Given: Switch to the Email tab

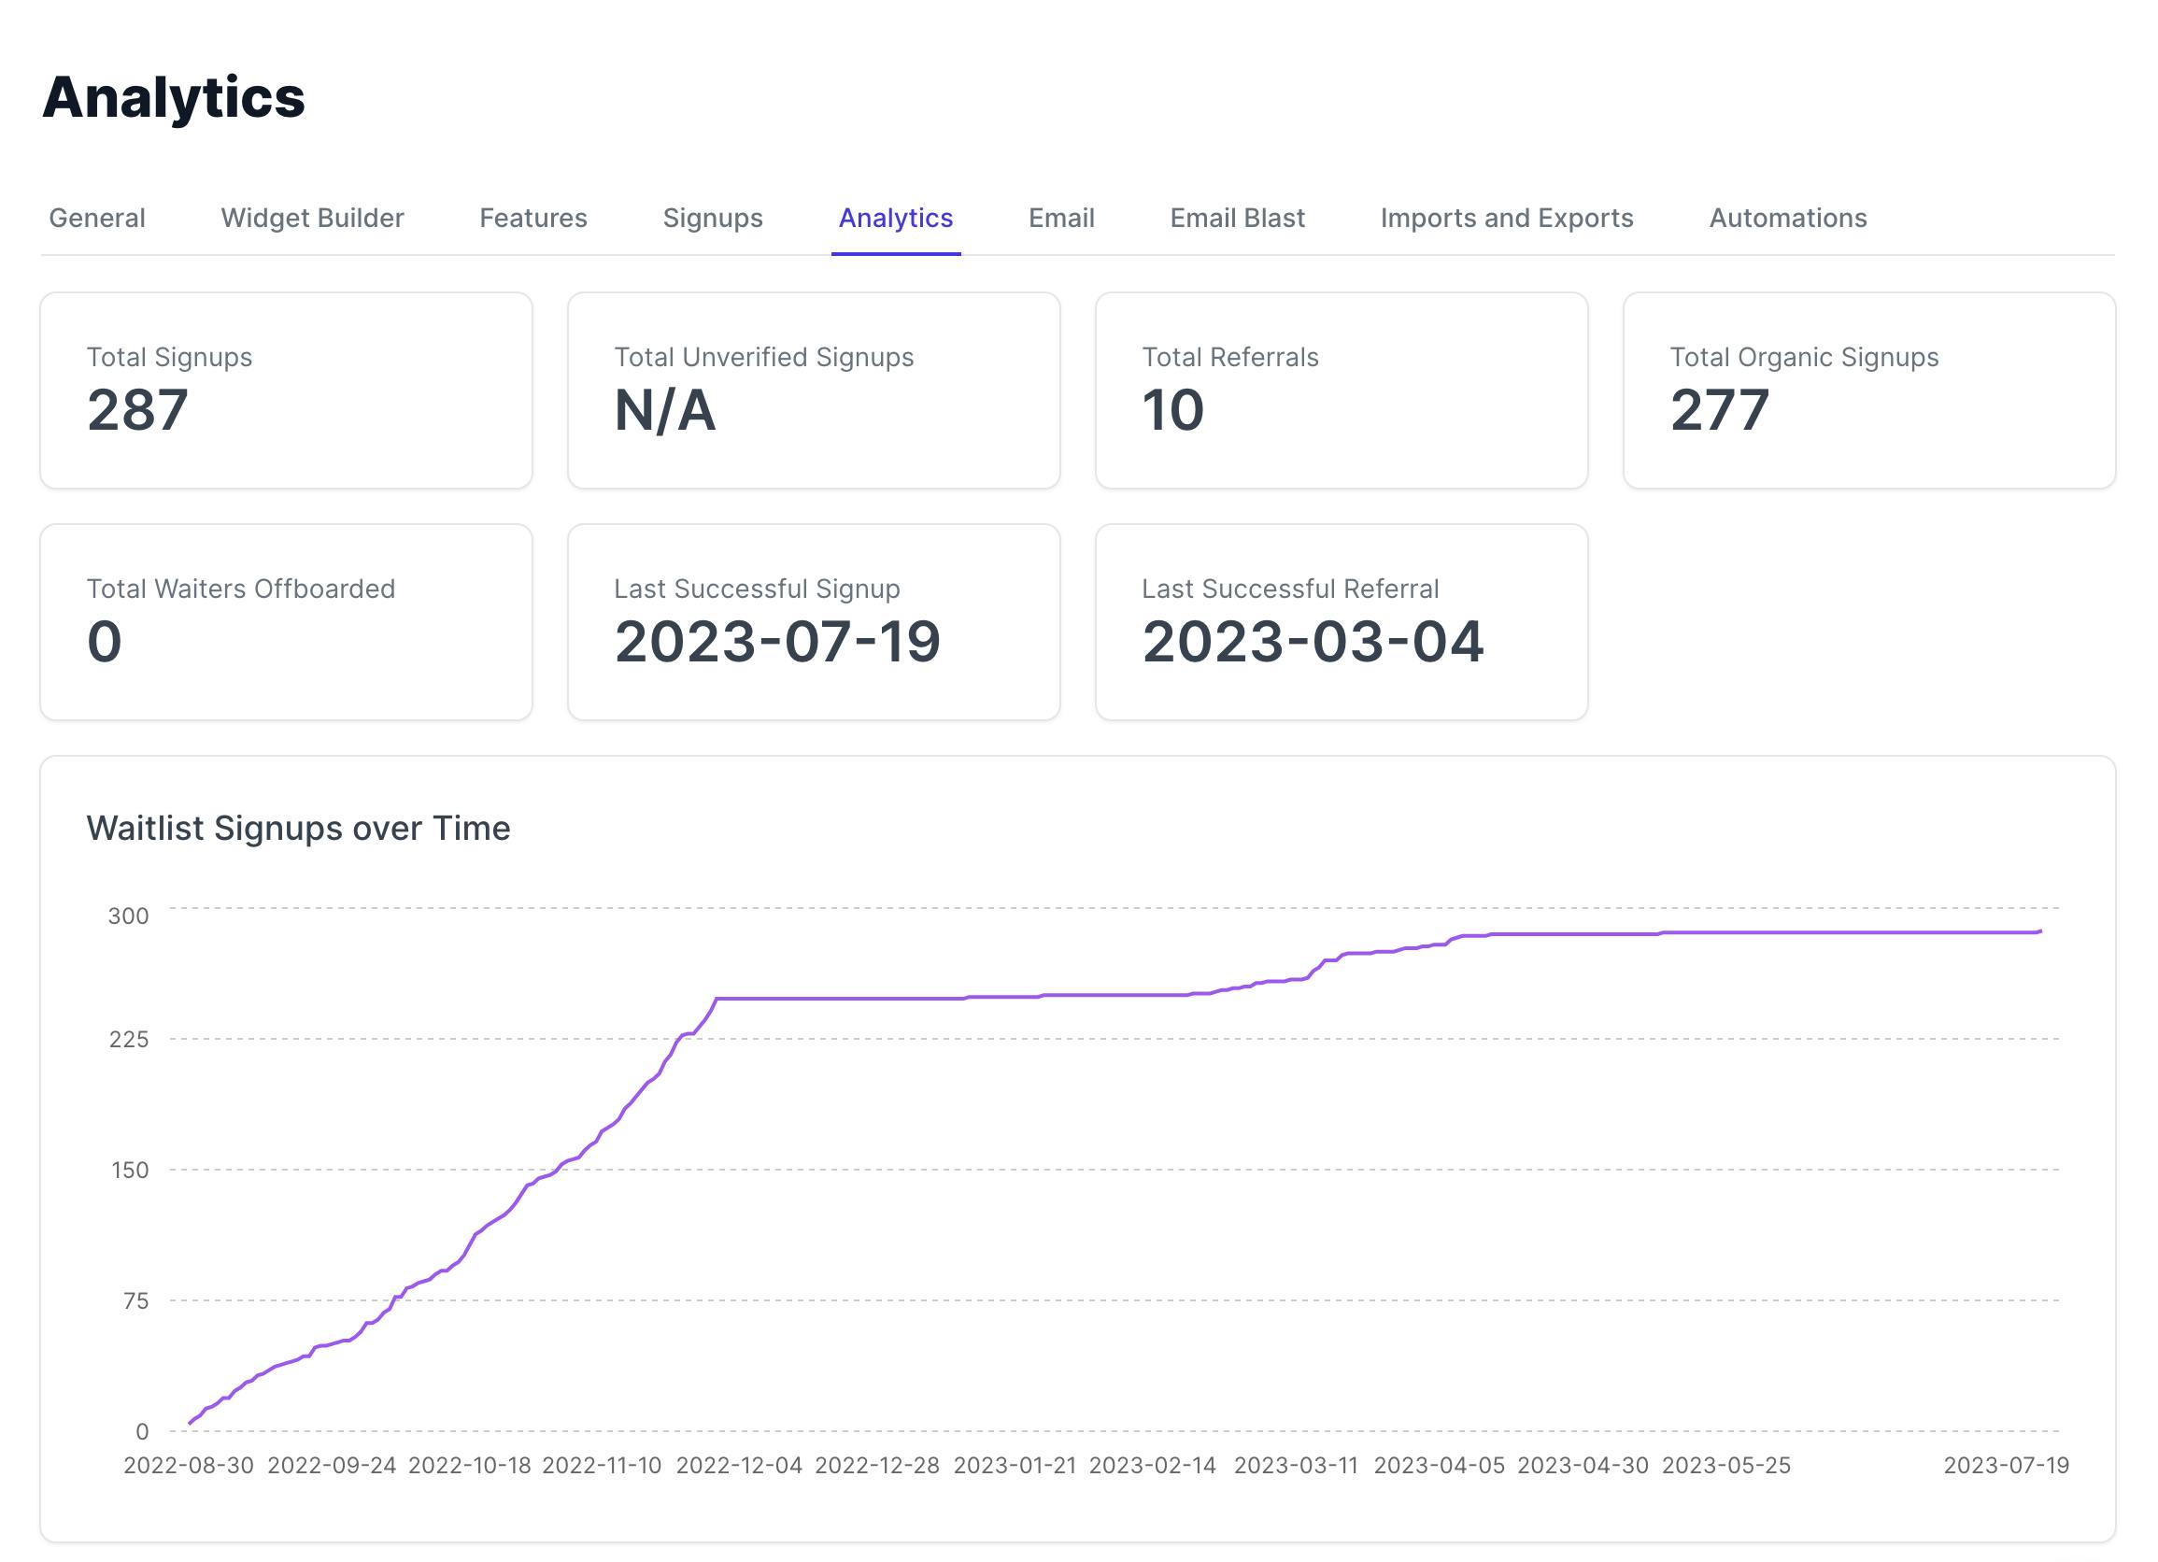Looking at the screenshot, I should click(x=1060, y=218).
